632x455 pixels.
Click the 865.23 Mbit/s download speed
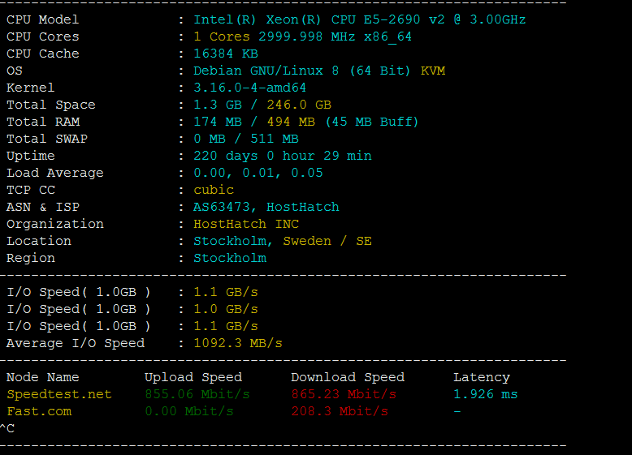pos(343,394)
